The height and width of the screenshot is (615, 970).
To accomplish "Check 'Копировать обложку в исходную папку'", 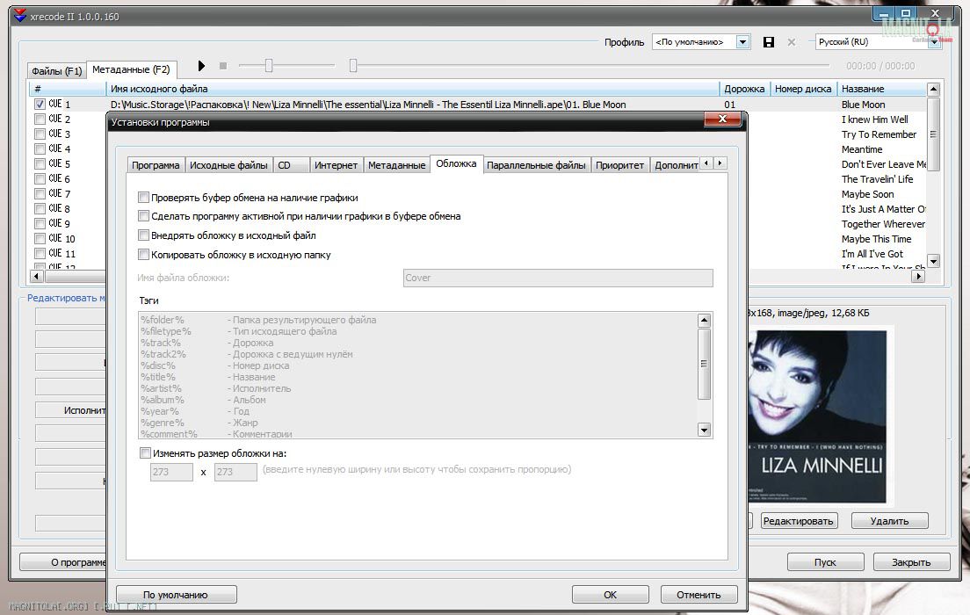I will tap(144, 255).
